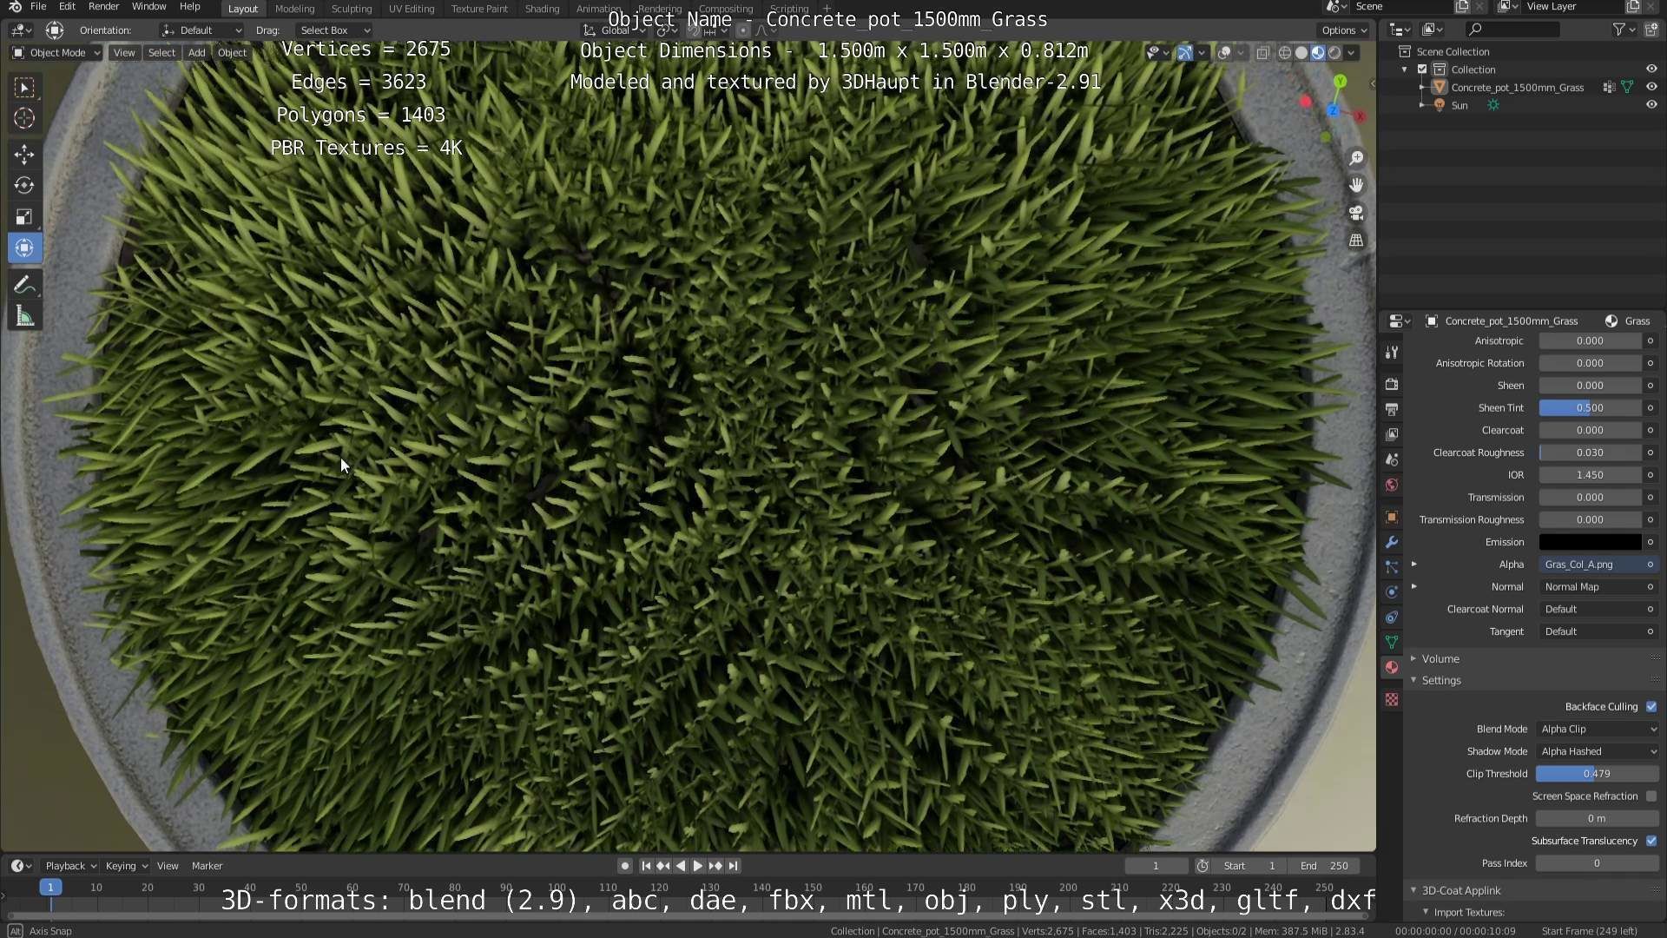Open the timeline Keying menu
Screen dimensions: 1667x938
(x=126, y=866)
